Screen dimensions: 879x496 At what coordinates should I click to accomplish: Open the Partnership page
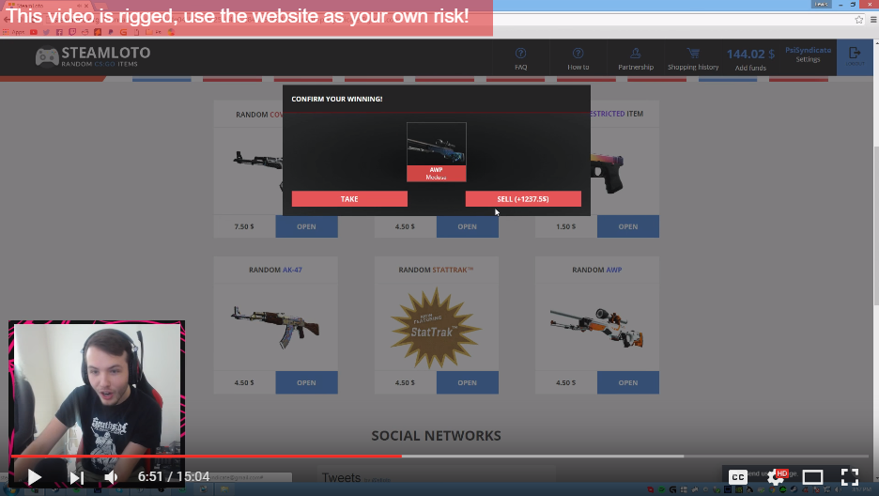[x=636, y=58]
